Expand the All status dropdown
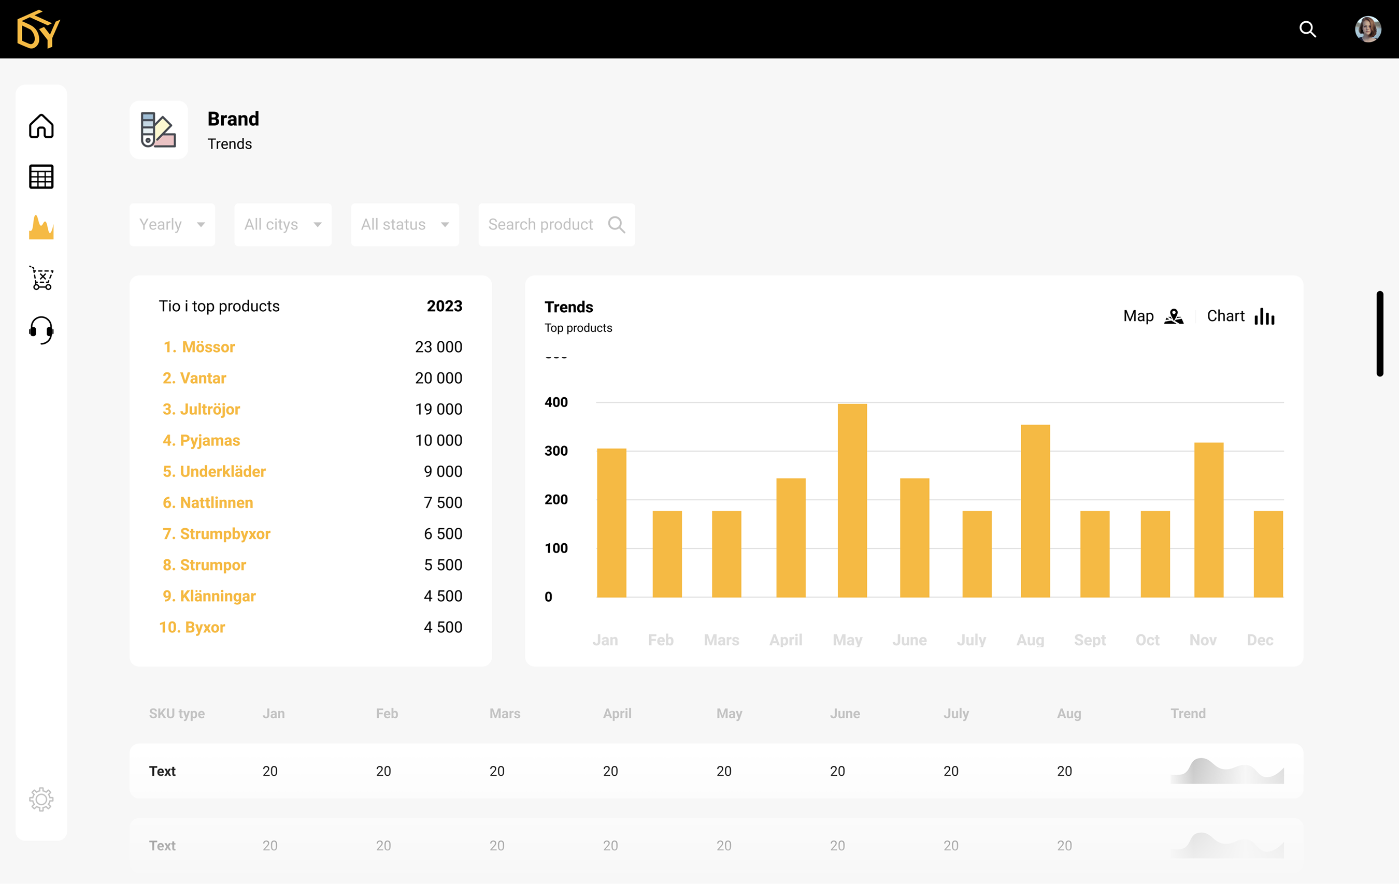 pos(404,224)
